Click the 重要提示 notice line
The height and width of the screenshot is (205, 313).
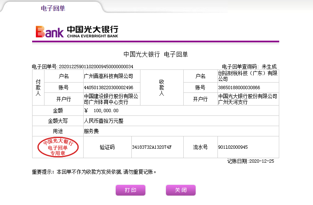pos(94,172)
